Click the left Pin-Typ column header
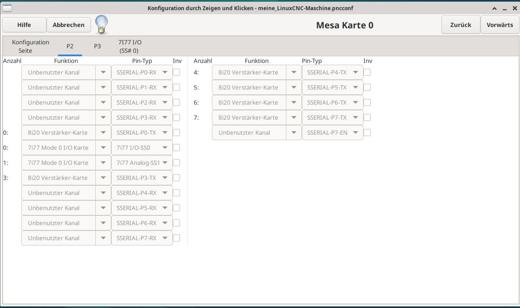 (x=142, y=61)
